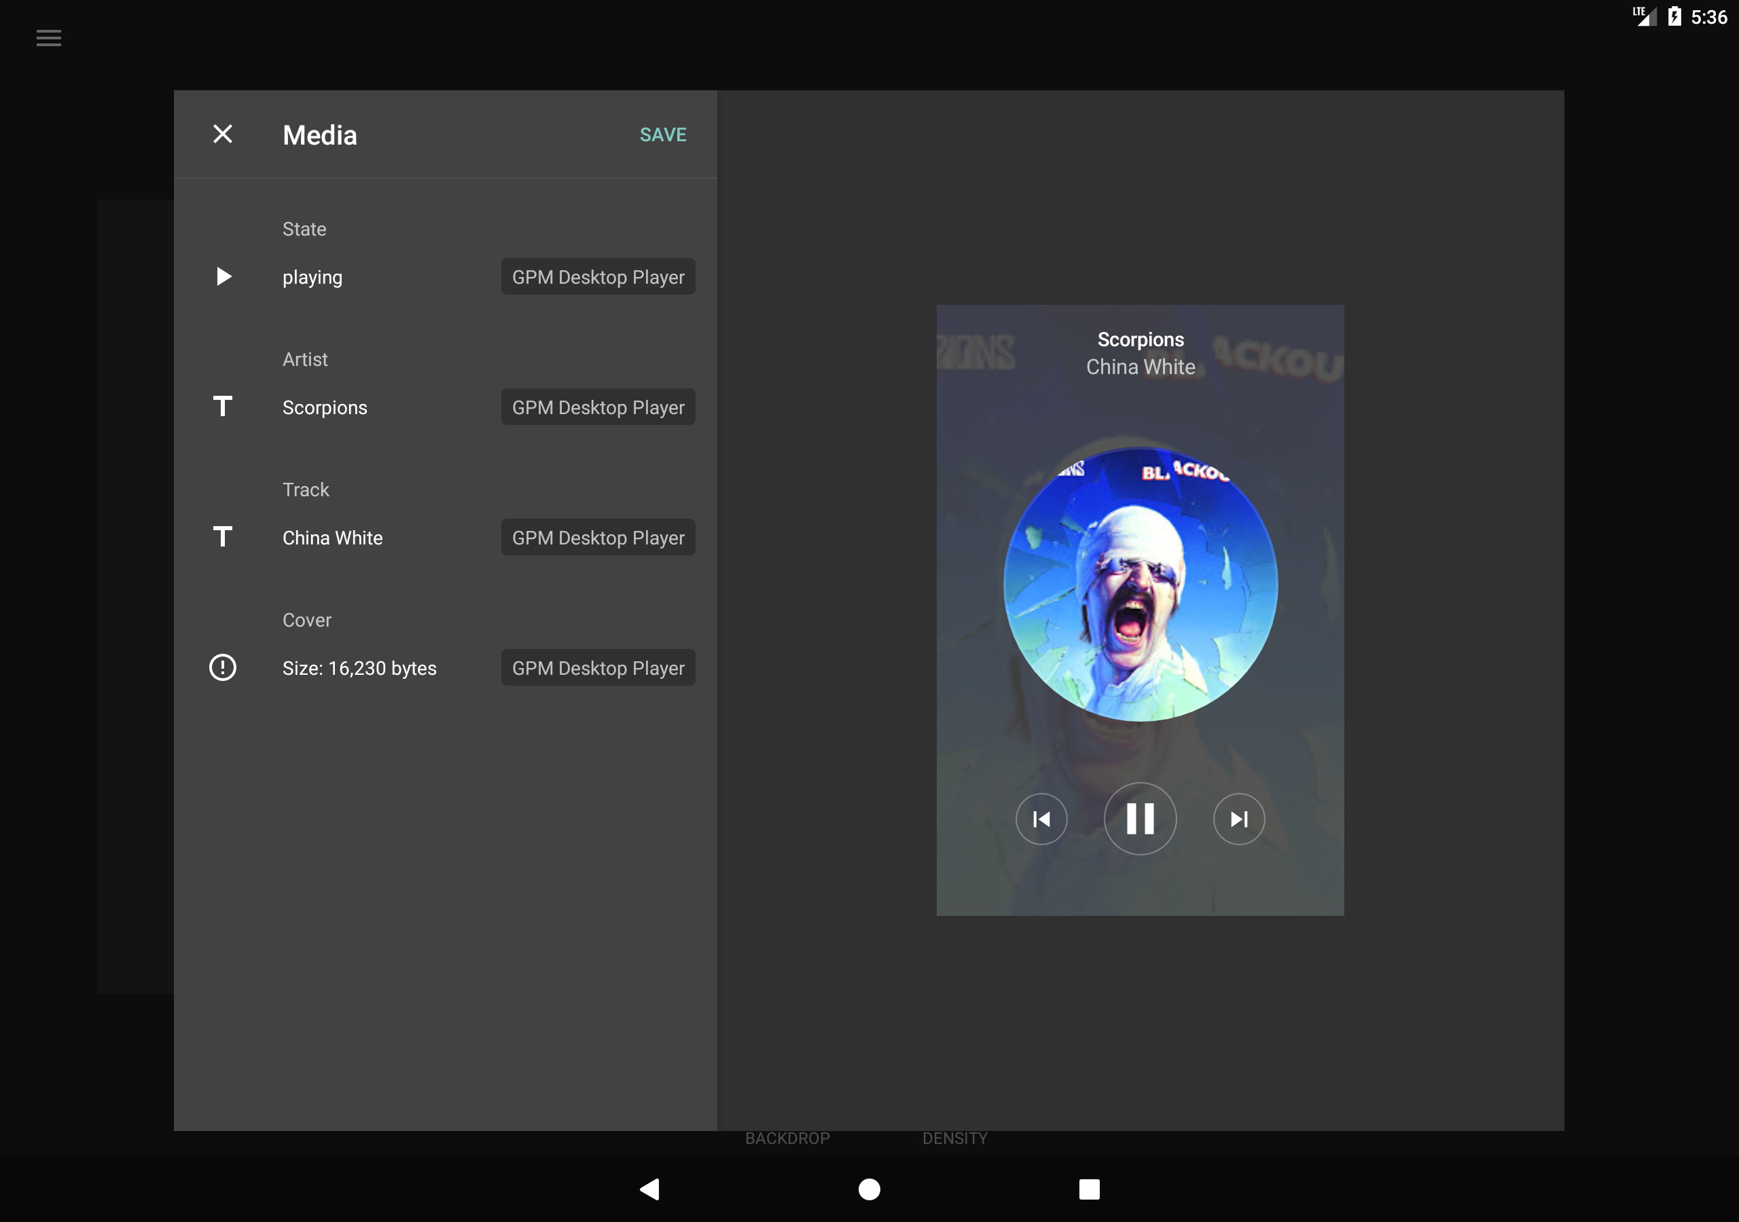
Task: Select the Scorpions artist value
Action: pyautogui.click(x=325, y=408)
